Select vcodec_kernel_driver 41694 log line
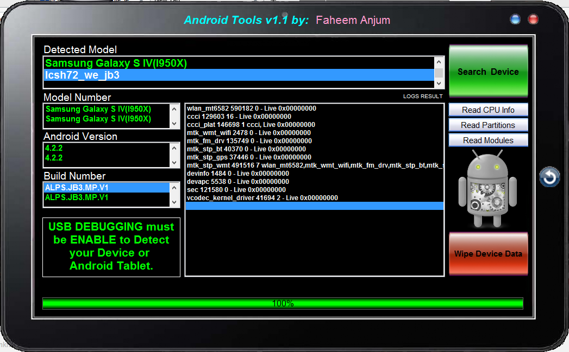The height and width of the screenshot is (352, 569). pyautogui.click(x=314, y=198)
